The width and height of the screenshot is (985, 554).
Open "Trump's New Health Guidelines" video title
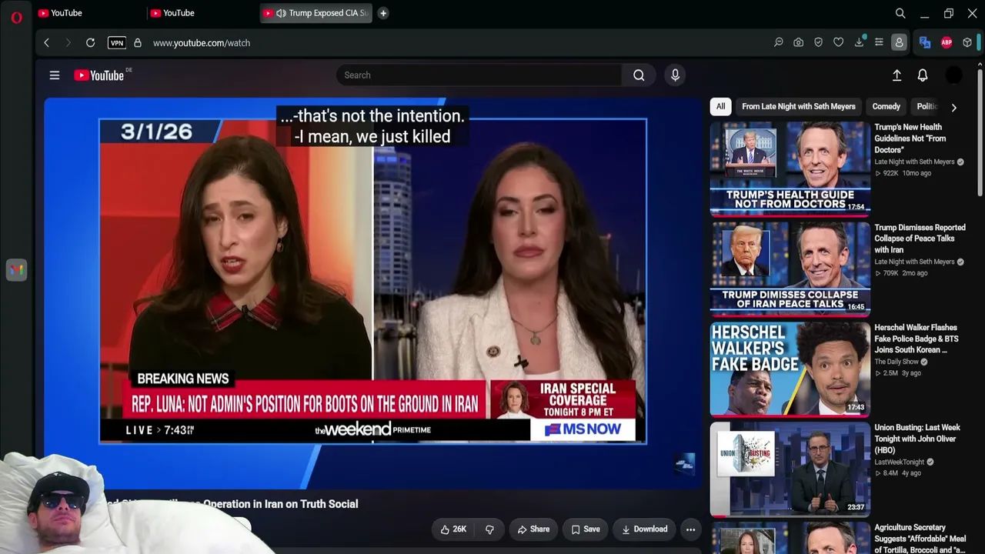coord(911,138)
